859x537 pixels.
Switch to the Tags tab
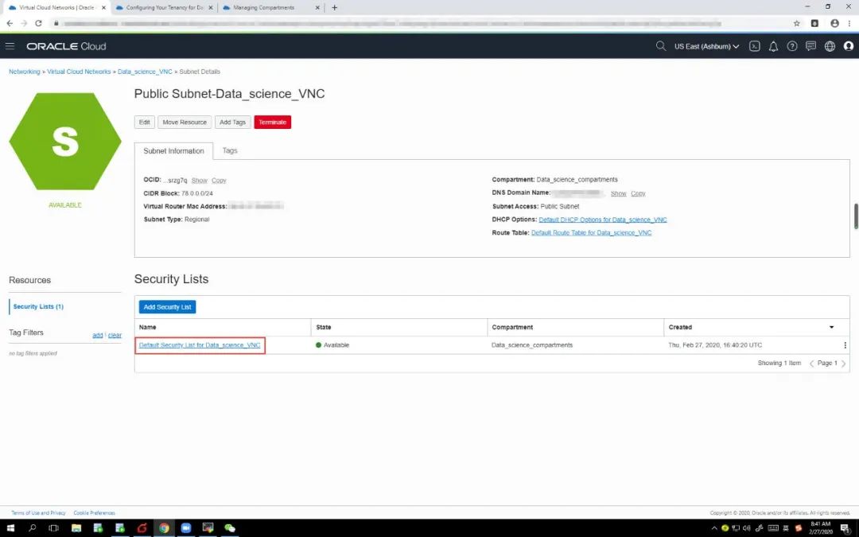point(230,150)
